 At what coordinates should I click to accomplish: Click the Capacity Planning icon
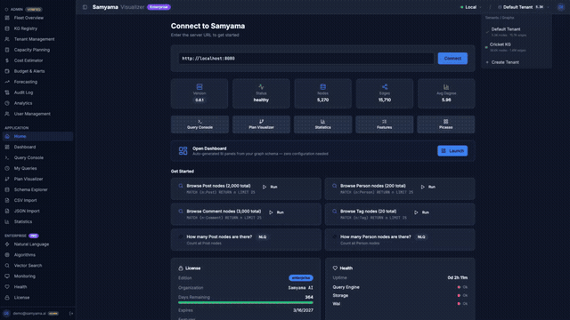point(7,50)
